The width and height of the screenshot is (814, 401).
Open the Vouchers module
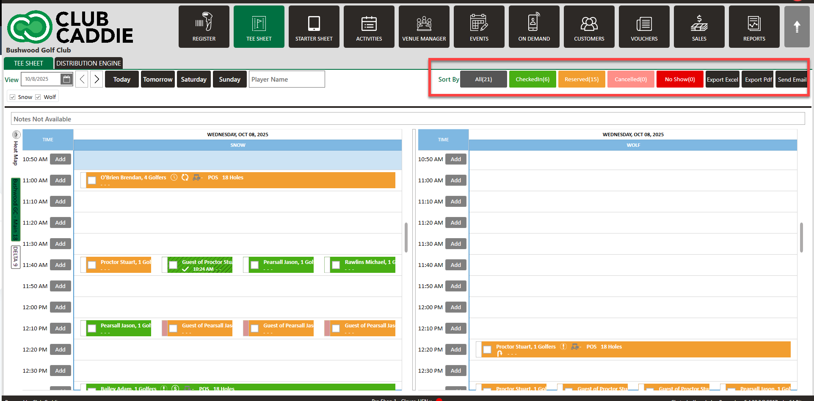[x=644, y=27]
